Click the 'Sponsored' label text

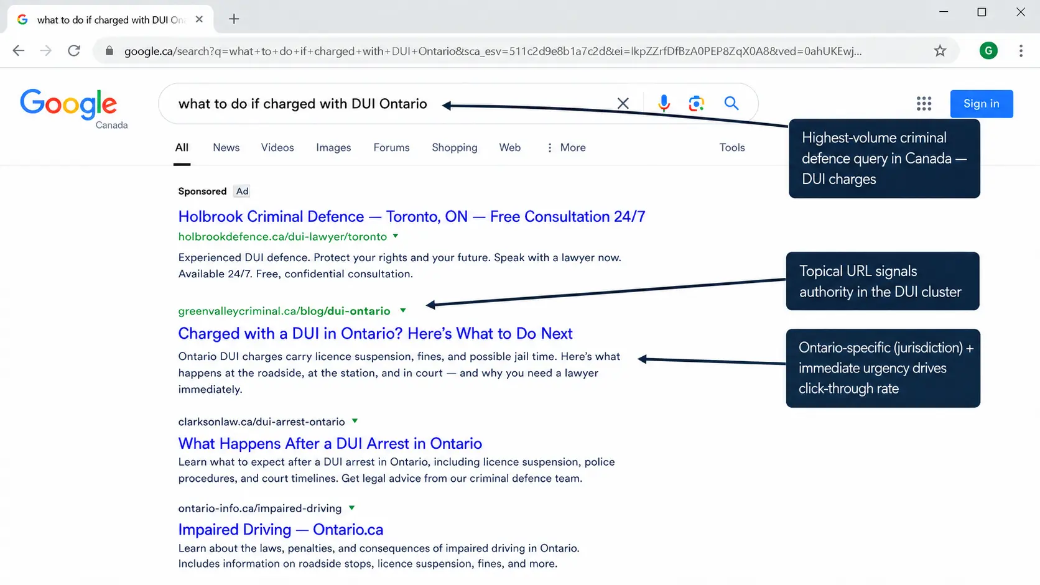point(202,191)
